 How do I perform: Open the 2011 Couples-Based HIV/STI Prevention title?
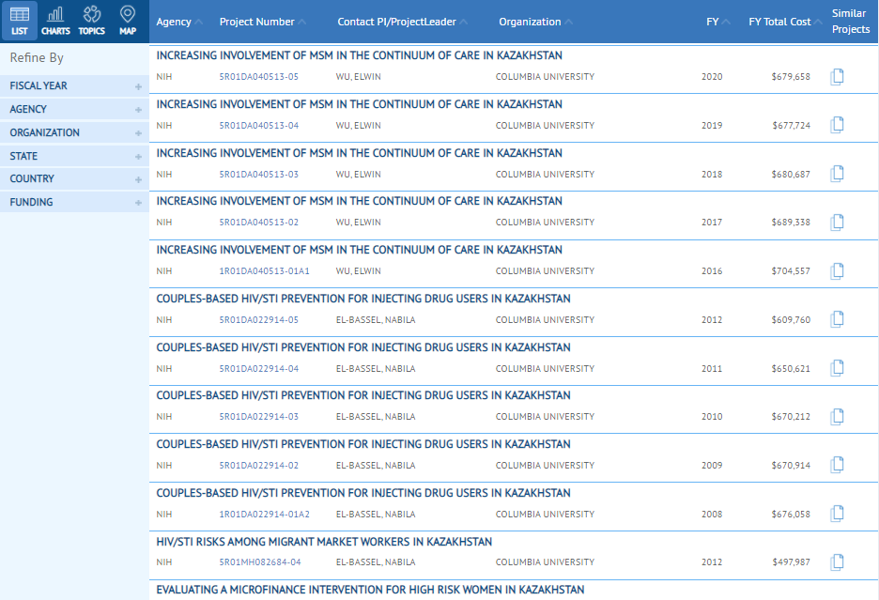[363, 347]
